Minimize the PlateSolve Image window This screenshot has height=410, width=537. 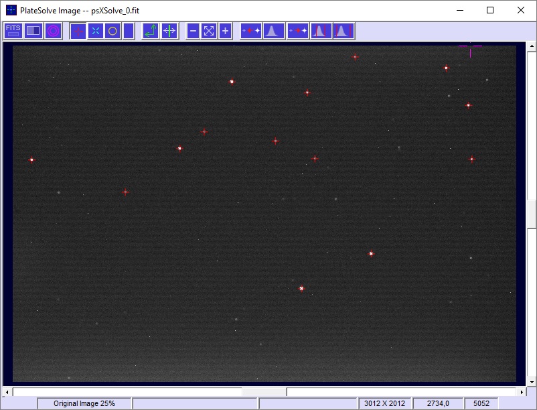point(460,10)
